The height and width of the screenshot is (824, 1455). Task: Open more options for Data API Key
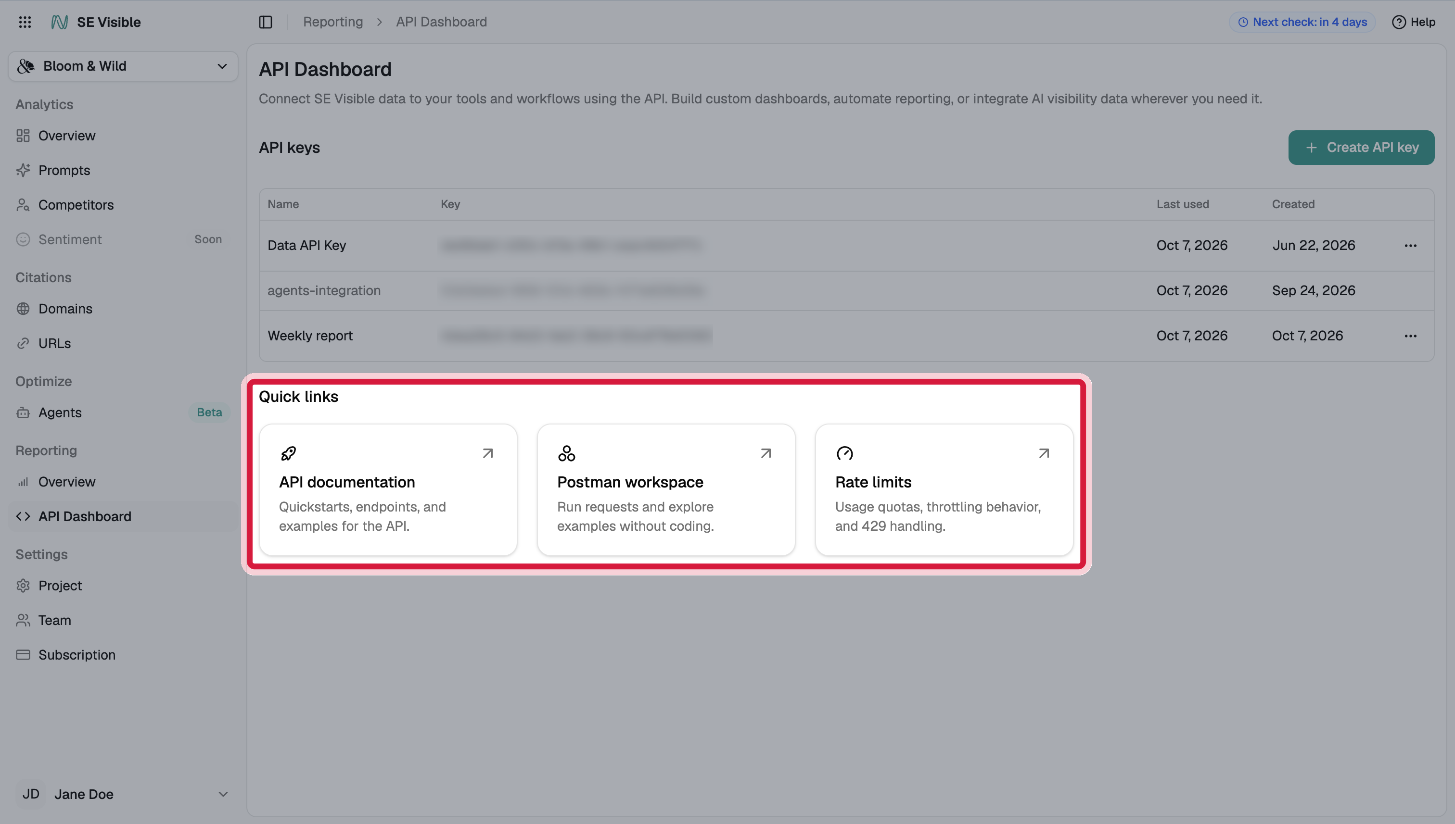pos(1410,246)
